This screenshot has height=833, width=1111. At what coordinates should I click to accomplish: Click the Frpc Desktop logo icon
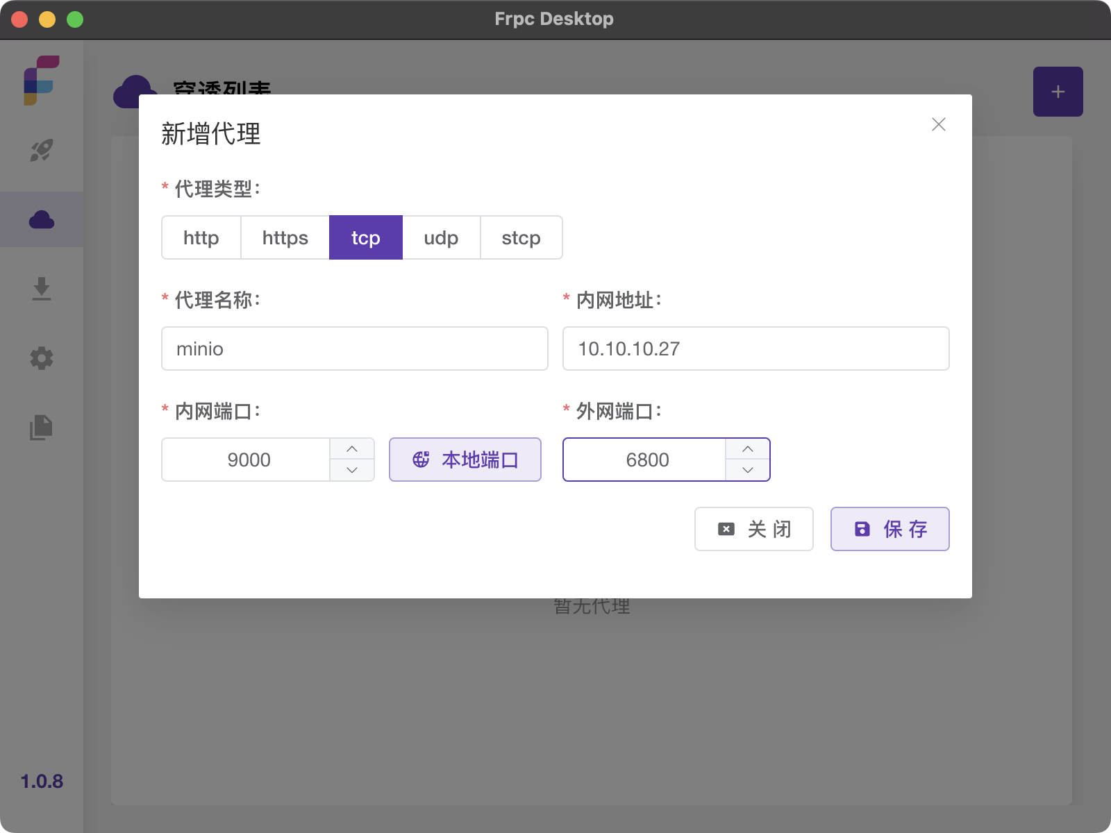[42, 81]
